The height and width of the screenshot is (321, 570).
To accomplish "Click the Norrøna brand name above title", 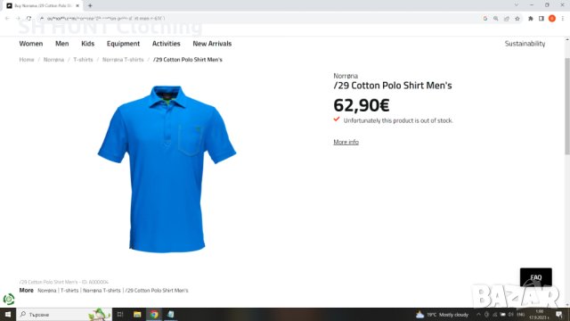I will (346, 76).
